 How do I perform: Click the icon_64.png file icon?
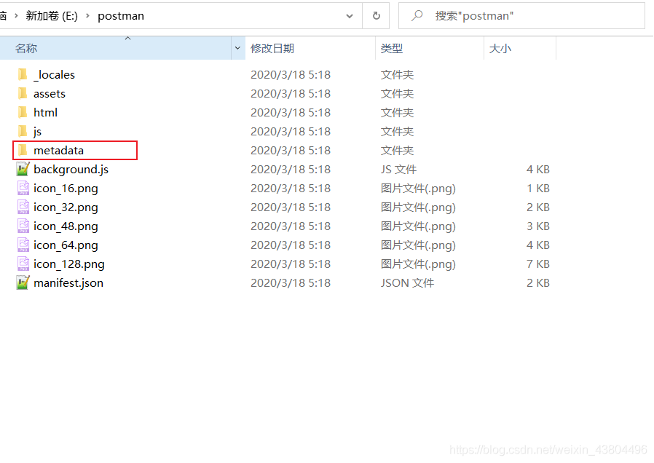click(x=23, y=245)
